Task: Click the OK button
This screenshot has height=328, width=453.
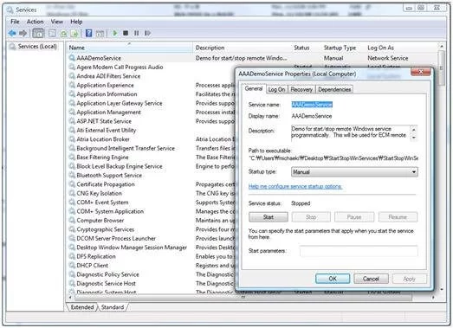Action: point(333,279)
